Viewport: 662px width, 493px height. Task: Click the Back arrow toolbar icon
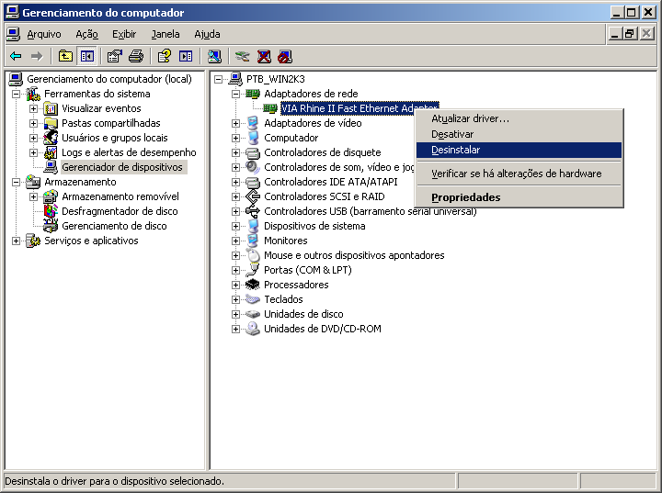(16, 56)
